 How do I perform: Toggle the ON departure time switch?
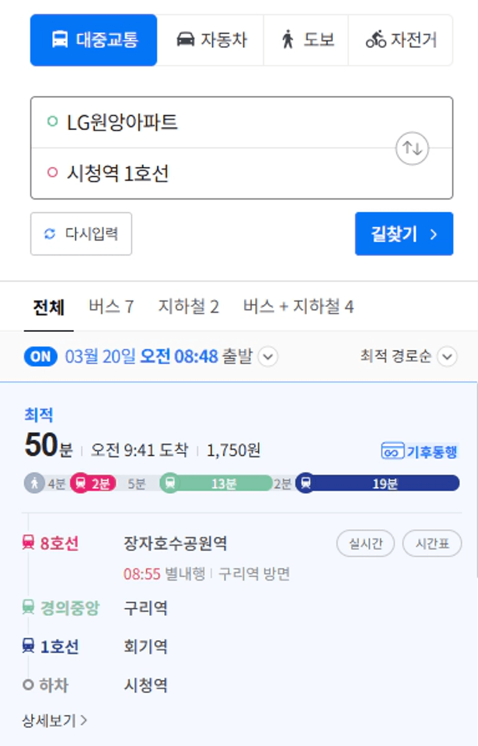(40, 357)
